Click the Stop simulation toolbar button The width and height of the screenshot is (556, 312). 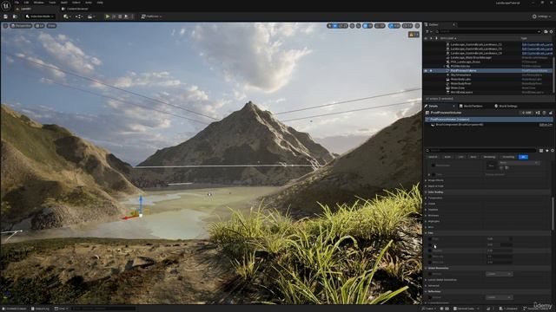[120, 16]
